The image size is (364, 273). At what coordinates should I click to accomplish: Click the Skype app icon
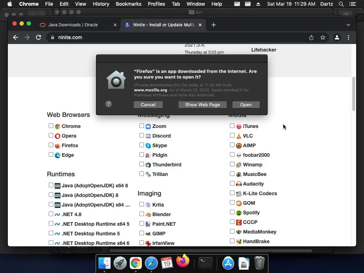click(148, 145)
